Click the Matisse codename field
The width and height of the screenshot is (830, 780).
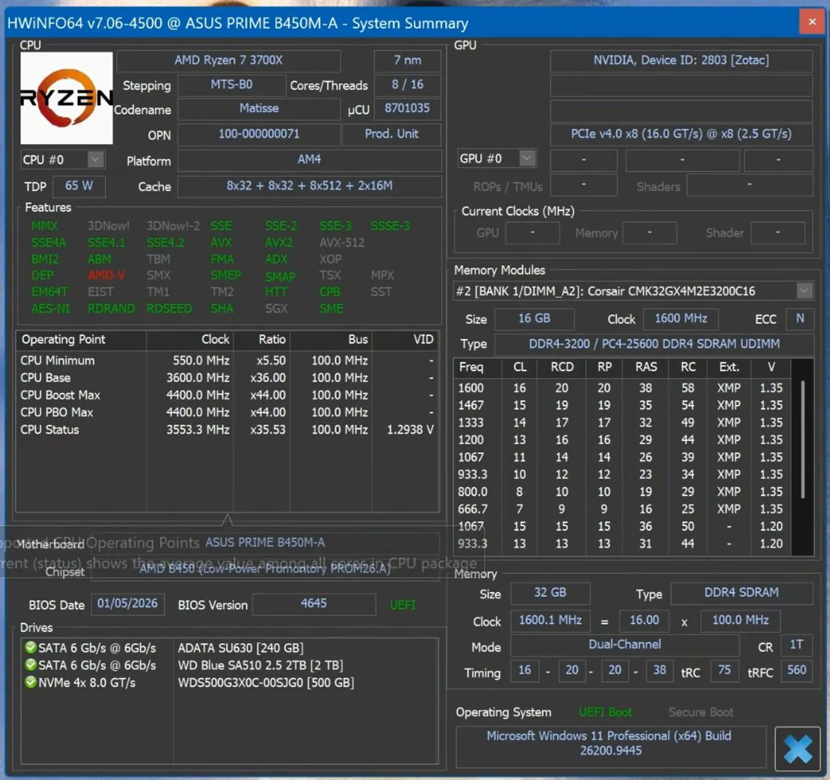(259, 109)
